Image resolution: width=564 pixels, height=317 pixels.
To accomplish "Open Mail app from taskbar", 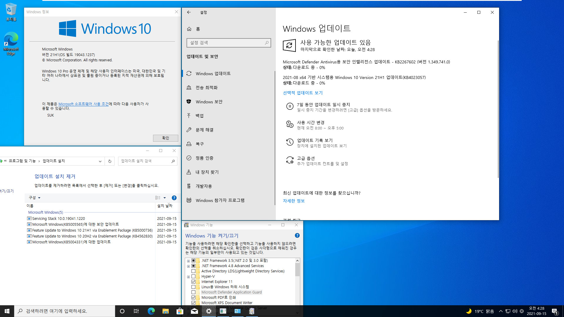I will click(x=194, y=311).
